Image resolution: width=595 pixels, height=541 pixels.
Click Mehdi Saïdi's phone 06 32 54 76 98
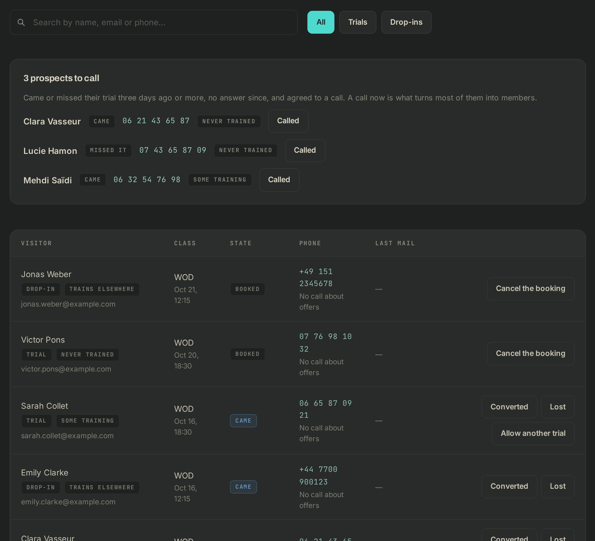(x=147, y=179)
